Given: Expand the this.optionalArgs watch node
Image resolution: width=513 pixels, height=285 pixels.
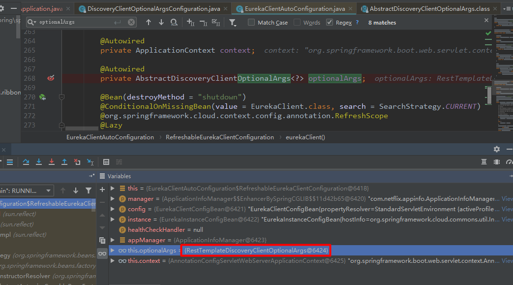Looking at the screenshot, I should tap(113, 250).
